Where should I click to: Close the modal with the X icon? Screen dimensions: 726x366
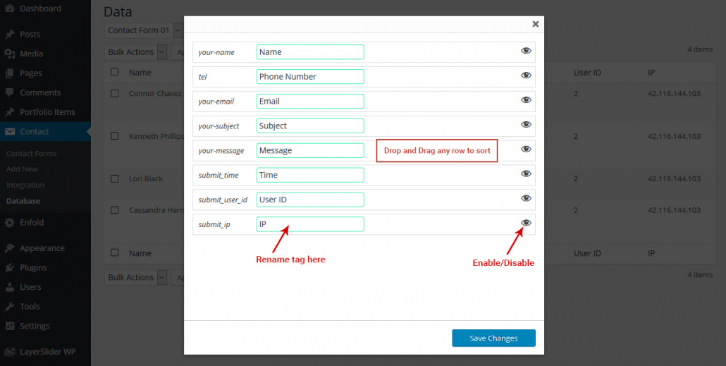point(535,24)
